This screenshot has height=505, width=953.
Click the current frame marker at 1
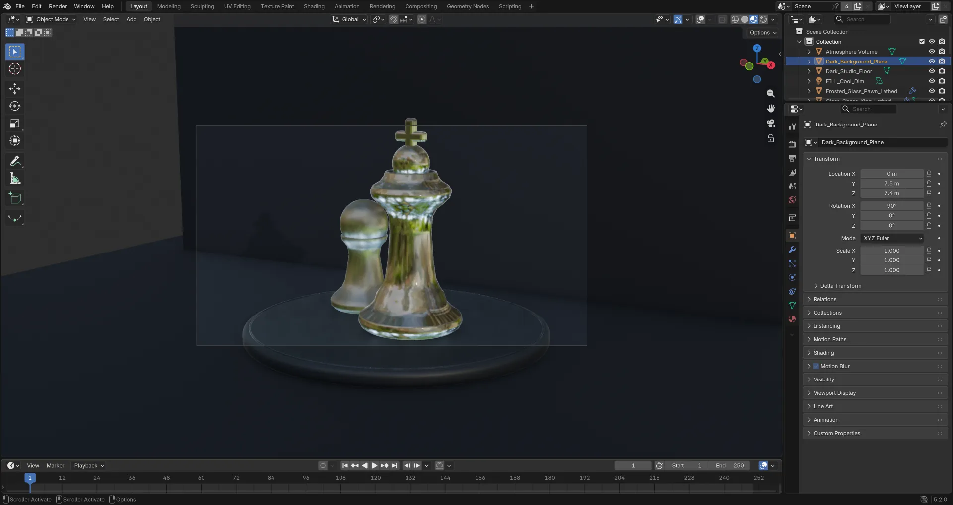30,478
